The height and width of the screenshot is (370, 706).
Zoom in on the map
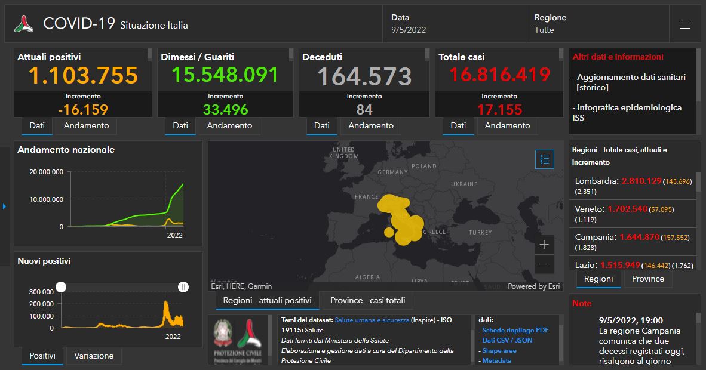click(x=544, y=245)
